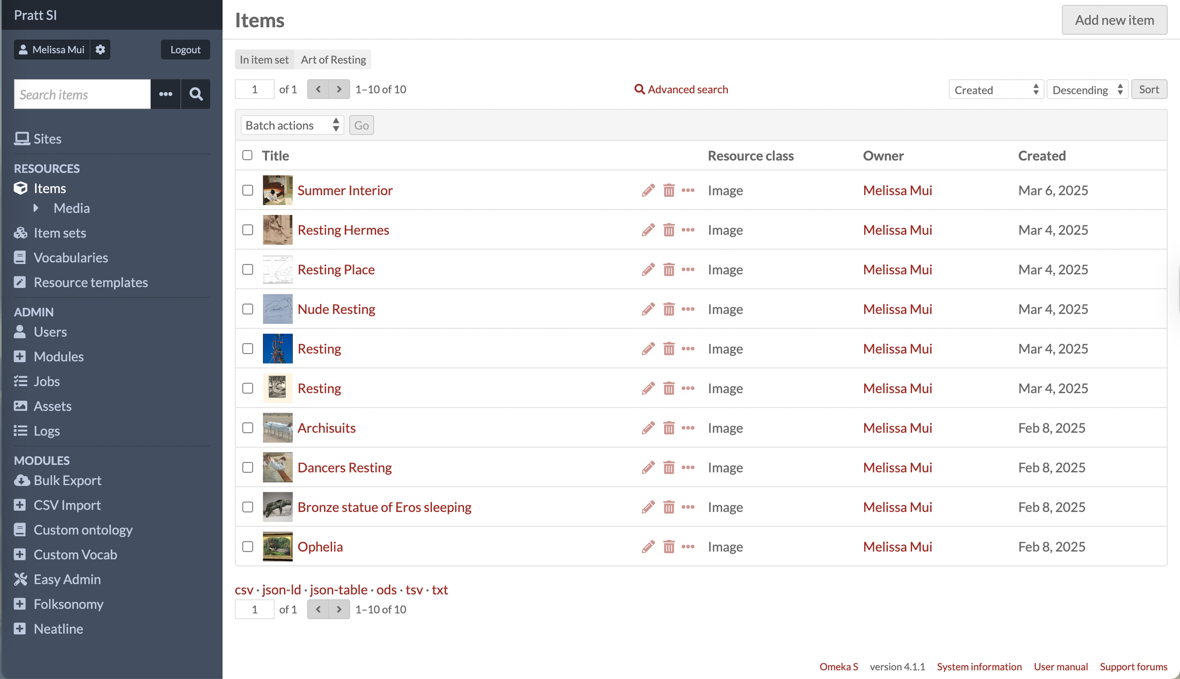Select the Dancers Resting row checkbox
The height and width of the screenshot is (679, 1180).
247,467
